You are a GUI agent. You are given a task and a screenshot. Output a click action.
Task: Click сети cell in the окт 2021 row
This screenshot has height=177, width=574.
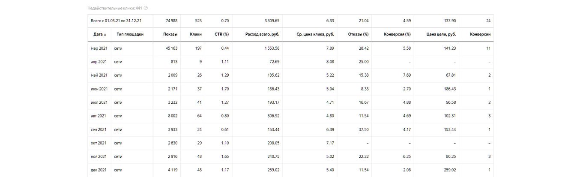point(118,143)
